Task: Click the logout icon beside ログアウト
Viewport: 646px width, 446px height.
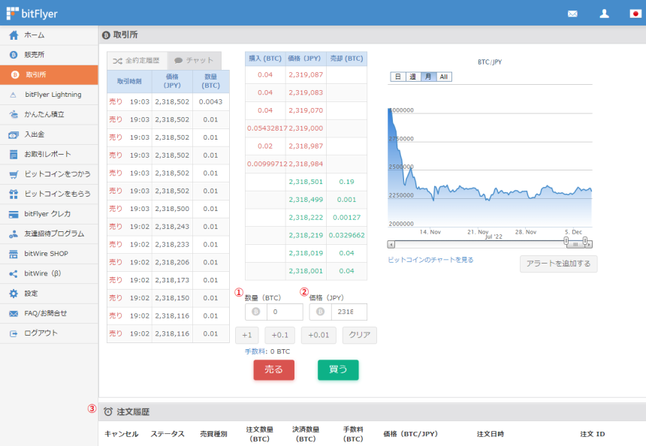Action: tap(14, 333)
